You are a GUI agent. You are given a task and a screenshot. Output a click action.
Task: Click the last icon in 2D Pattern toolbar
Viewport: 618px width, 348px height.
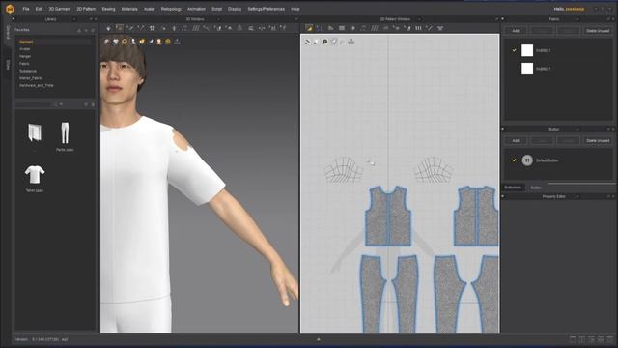coord(440,28)
